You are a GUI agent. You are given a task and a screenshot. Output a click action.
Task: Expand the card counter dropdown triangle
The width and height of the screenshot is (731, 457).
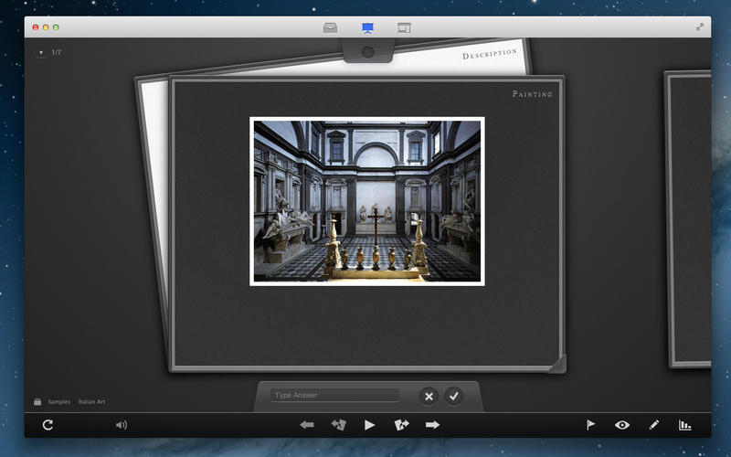tap(41, 53)
